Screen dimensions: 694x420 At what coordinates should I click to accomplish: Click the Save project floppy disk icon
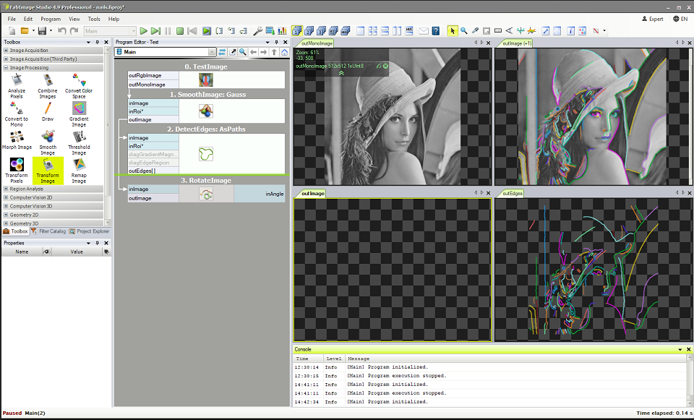point(42,31)
